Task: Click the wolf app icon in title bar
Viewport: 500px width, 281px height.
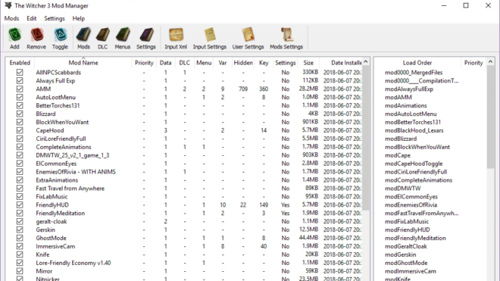Action: tap(8, 5)
